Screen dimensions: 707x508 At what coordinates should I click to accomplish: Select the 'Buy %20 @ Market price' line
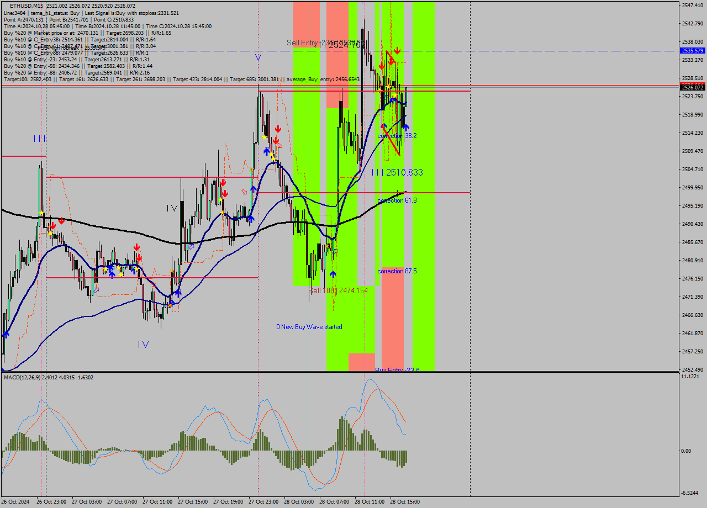click(x=87, y=33)
